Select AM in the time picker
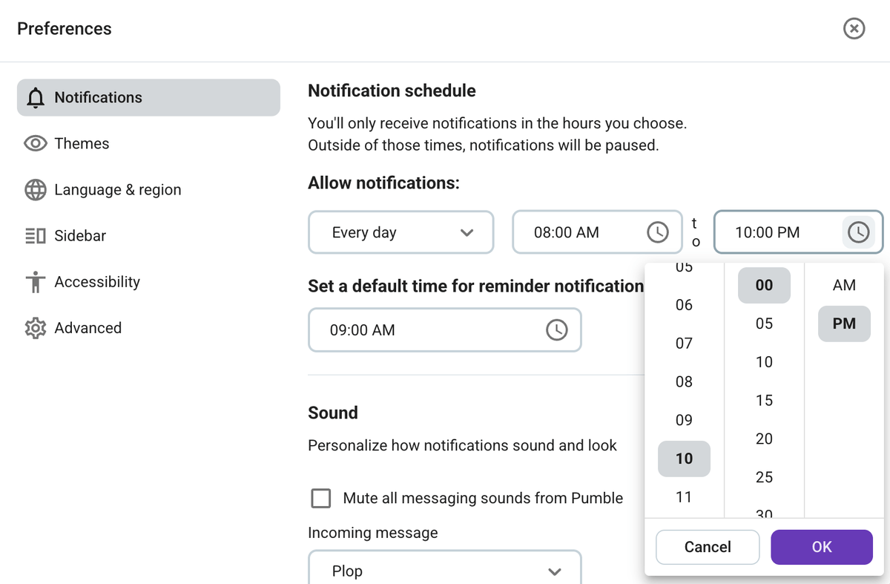Screen dimensions: 890x584 843,285
